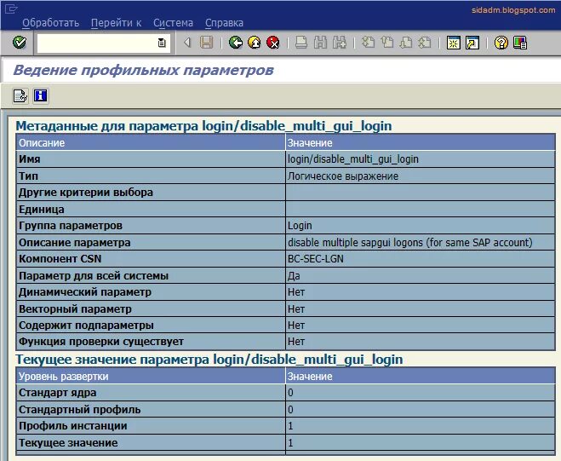Open the Справка menu

(225, 23)
